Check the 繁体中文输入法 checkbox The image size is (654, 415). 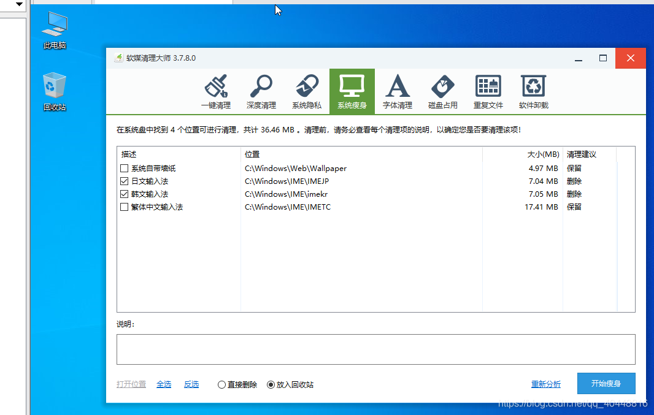[125, 207]
